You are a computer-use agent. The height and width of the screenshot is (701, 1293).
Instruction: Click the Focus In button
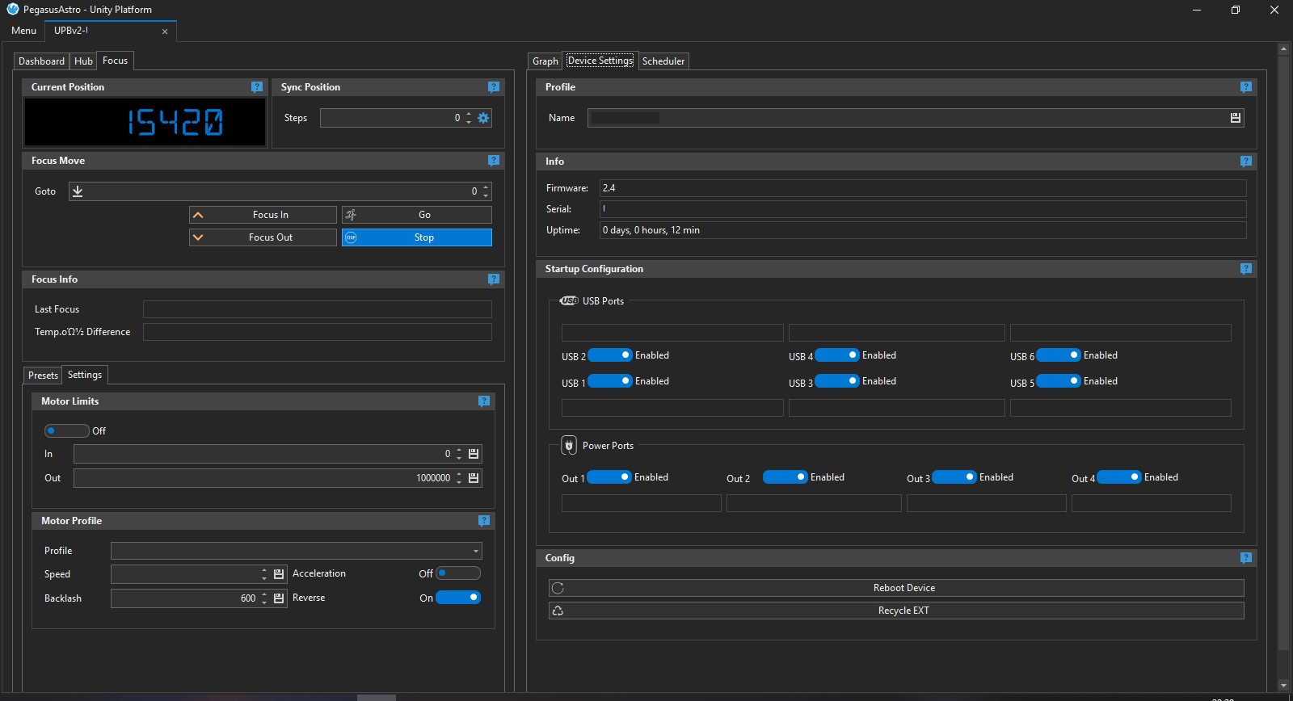coord(263,215)
